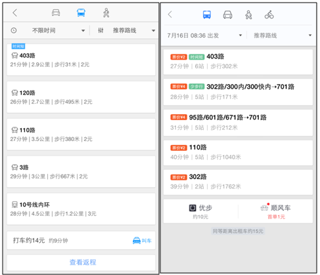Select driving mode in left app
320x275 pixels.
[x=56, y=12]
